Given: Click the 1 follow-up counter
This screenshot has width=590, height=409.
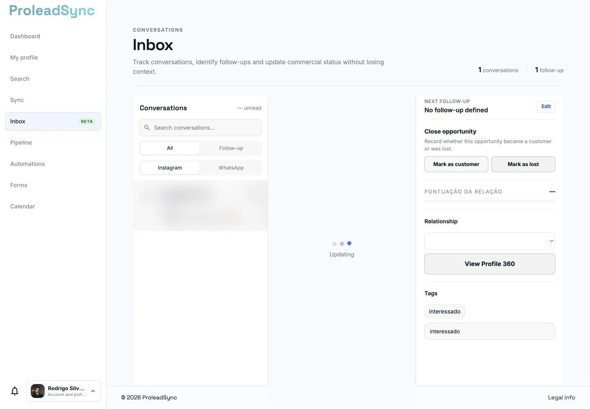Looking at the screenshot, I should coord(549,70).
